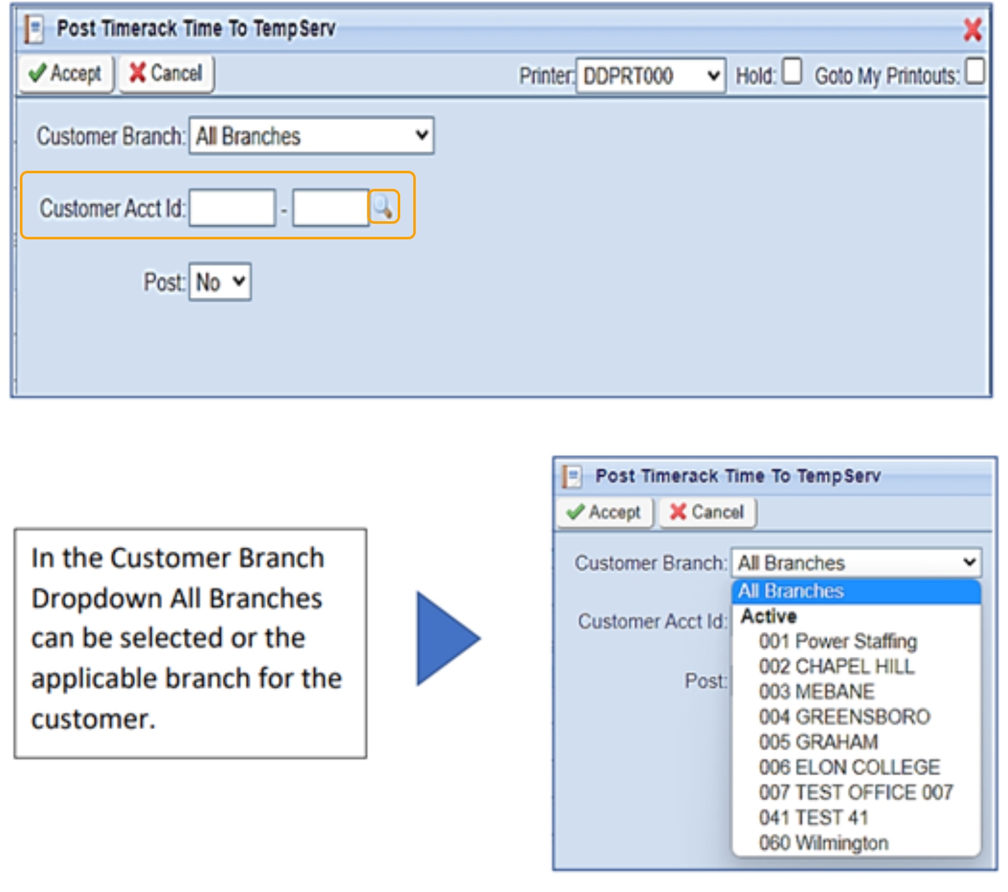This screenshot has width=1008, height=892.
Task: Click Cancel in the lower dialog
Action: pos(708,512)
